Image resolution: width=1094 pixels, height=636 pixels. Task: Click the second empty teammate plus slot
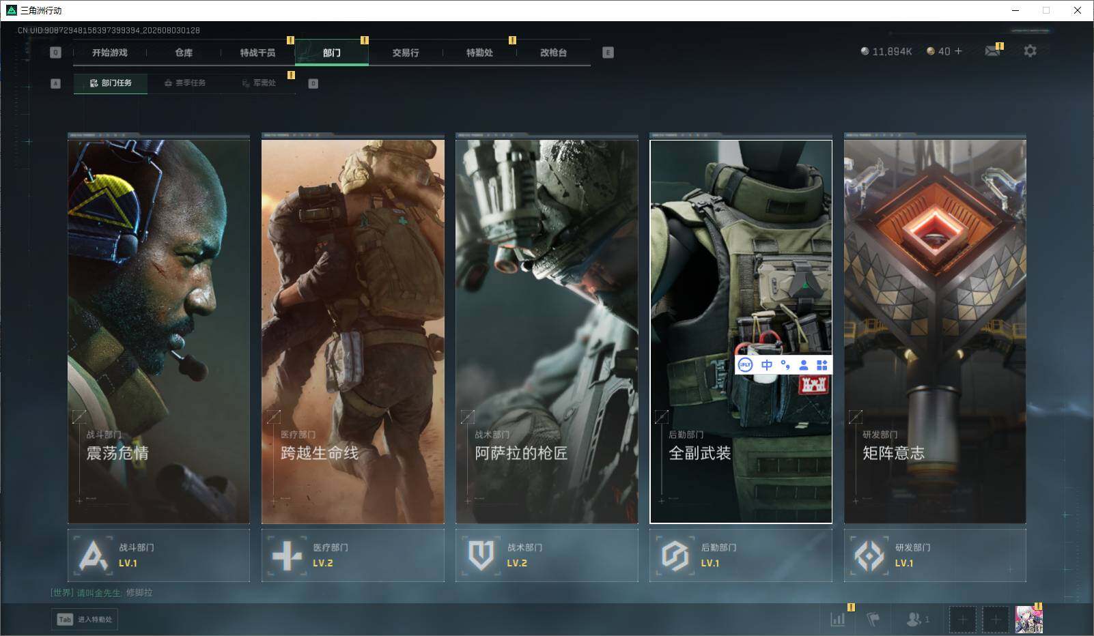tap(996, 620)
